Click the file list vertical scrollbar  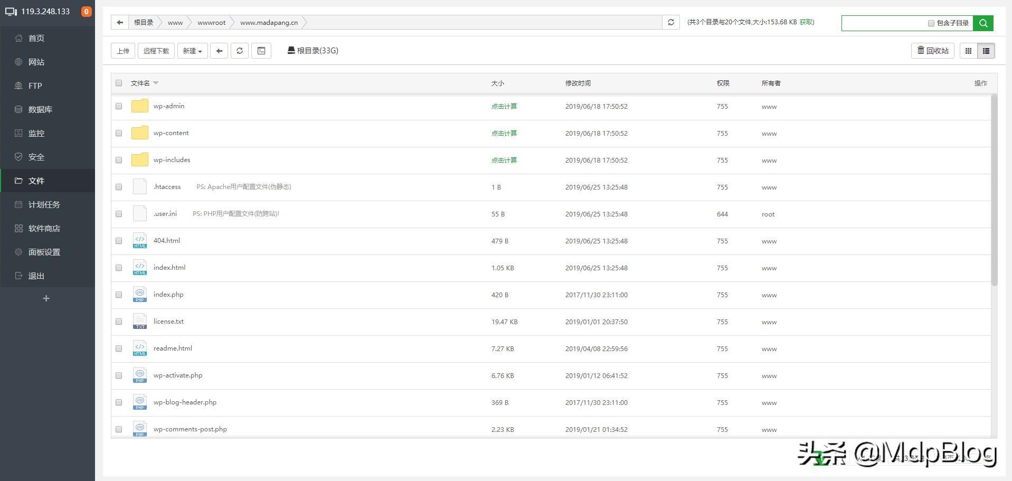click(x=994, y=190)
